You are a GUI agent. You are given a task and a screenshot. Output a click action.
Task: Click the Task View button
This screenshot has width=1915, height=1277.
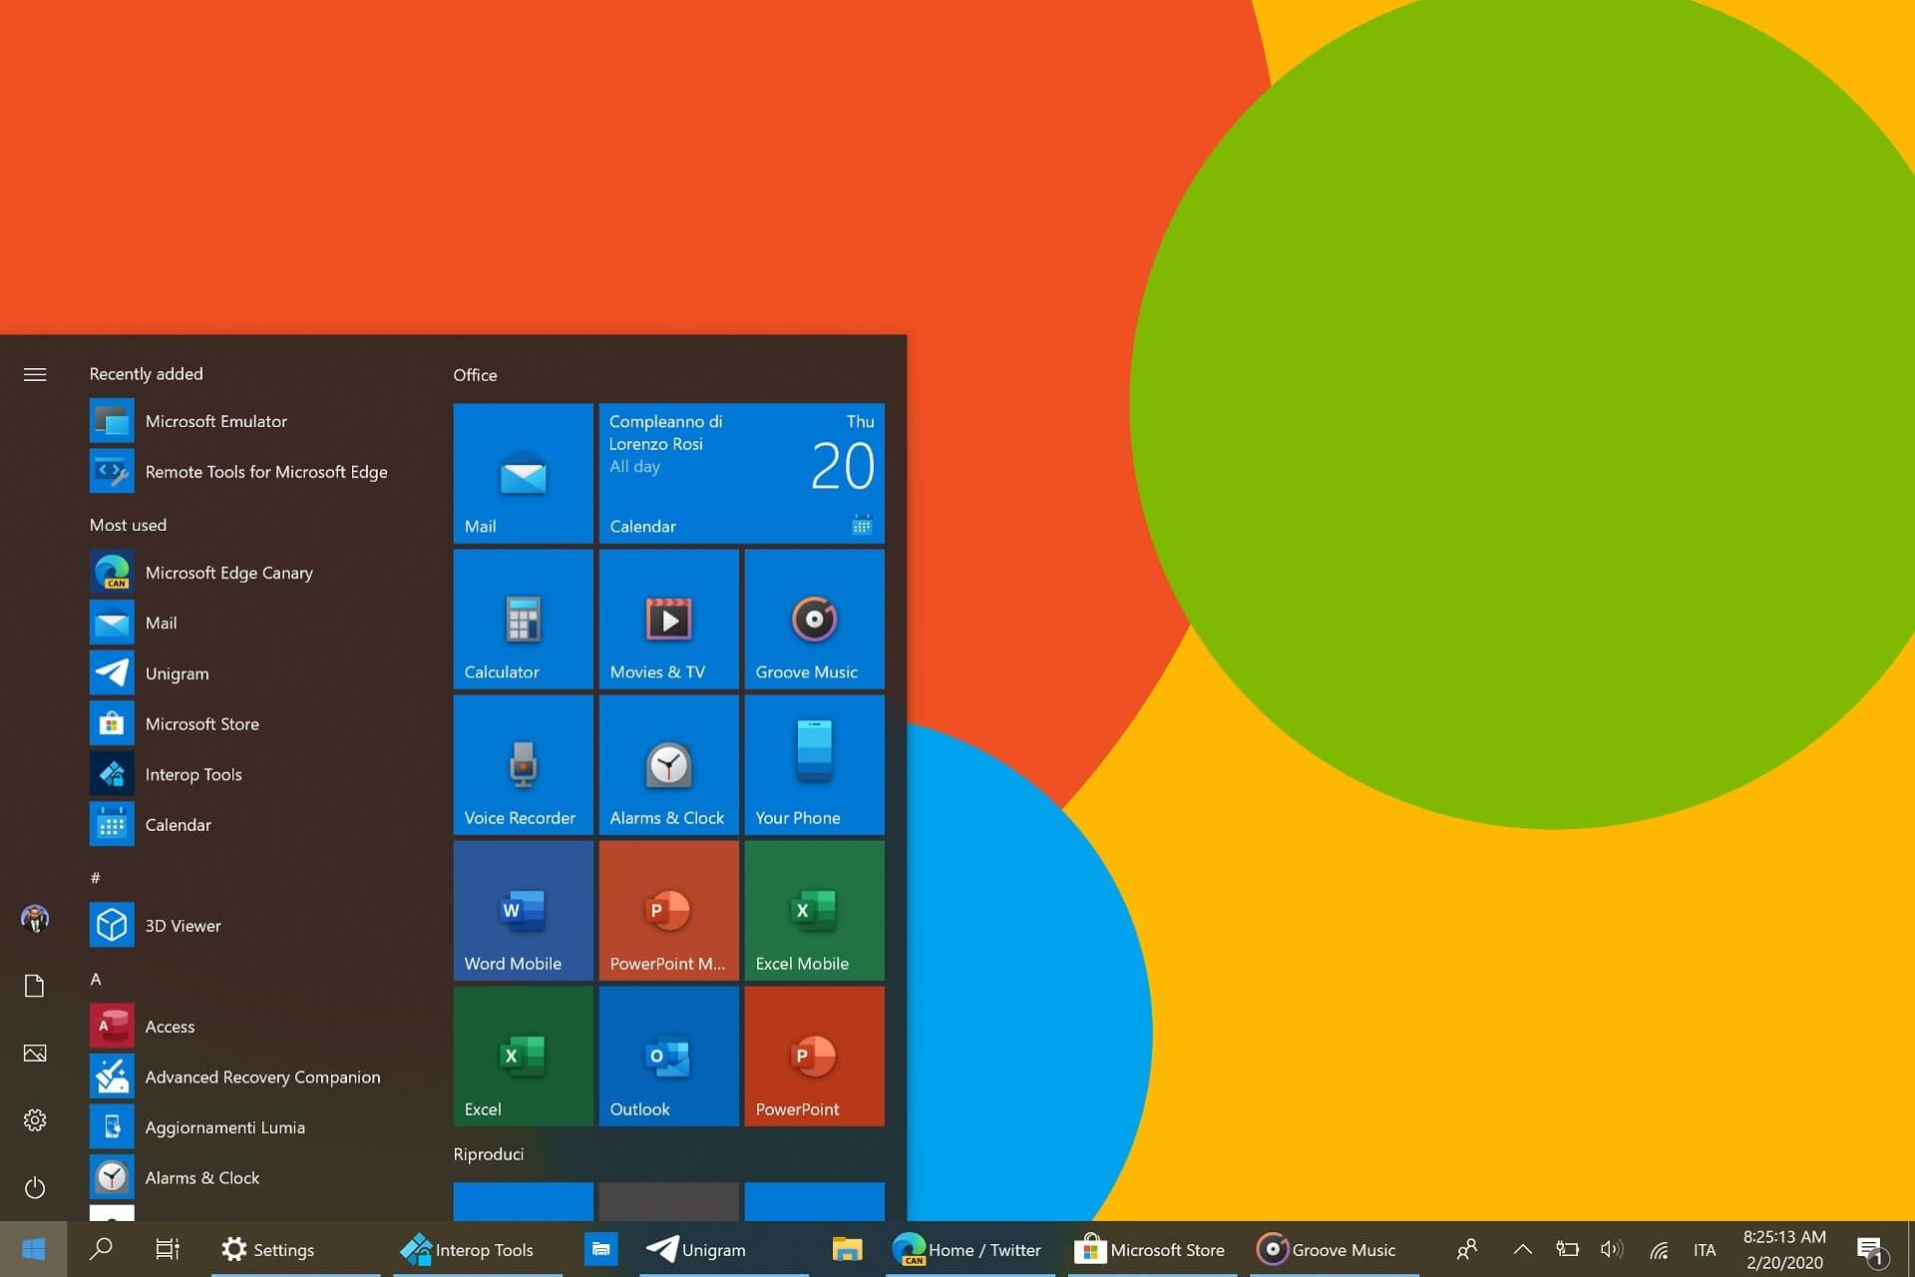point(166,1248)
